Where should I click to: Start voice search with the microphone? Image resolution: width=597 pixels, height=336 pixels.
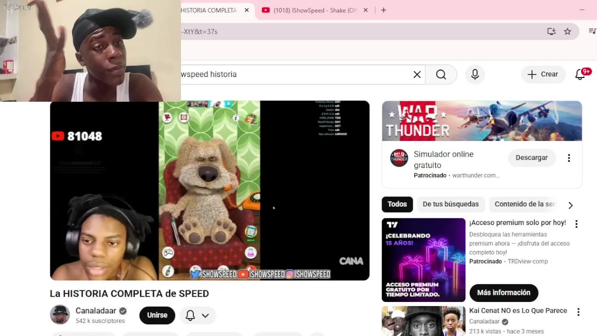click(x=475, y=75)
